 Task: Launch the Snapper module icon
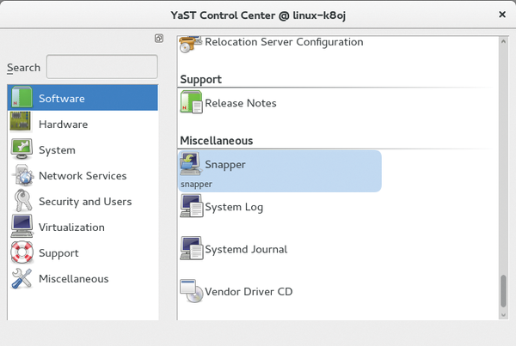(x=191, y=164)
